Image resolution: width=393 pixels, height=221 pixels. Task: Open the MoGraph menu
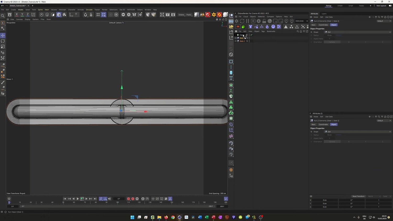coord(62,10)
